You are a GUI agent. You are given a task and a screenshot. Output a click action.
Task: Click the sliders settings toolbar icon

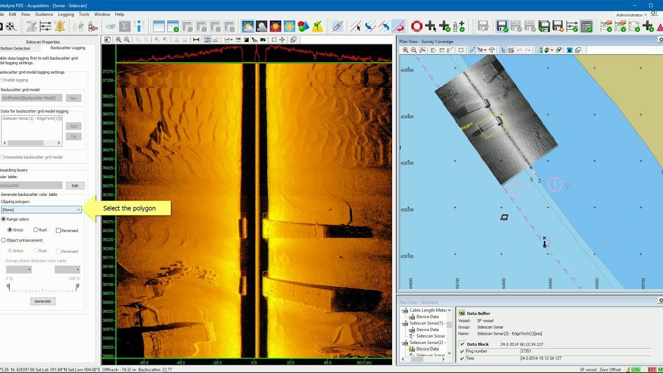click(x=46, y=26)
